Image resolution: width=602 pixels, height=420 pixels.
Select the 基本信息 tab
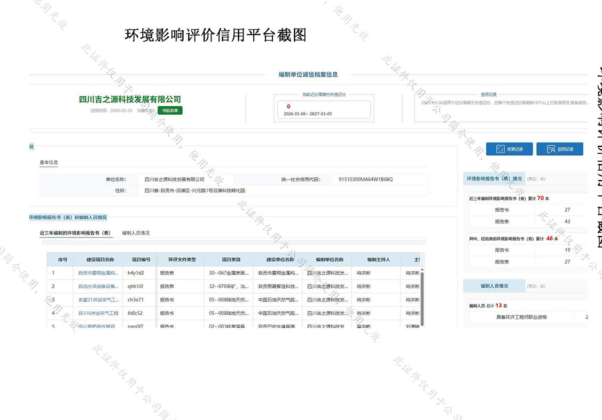point(49,162)
